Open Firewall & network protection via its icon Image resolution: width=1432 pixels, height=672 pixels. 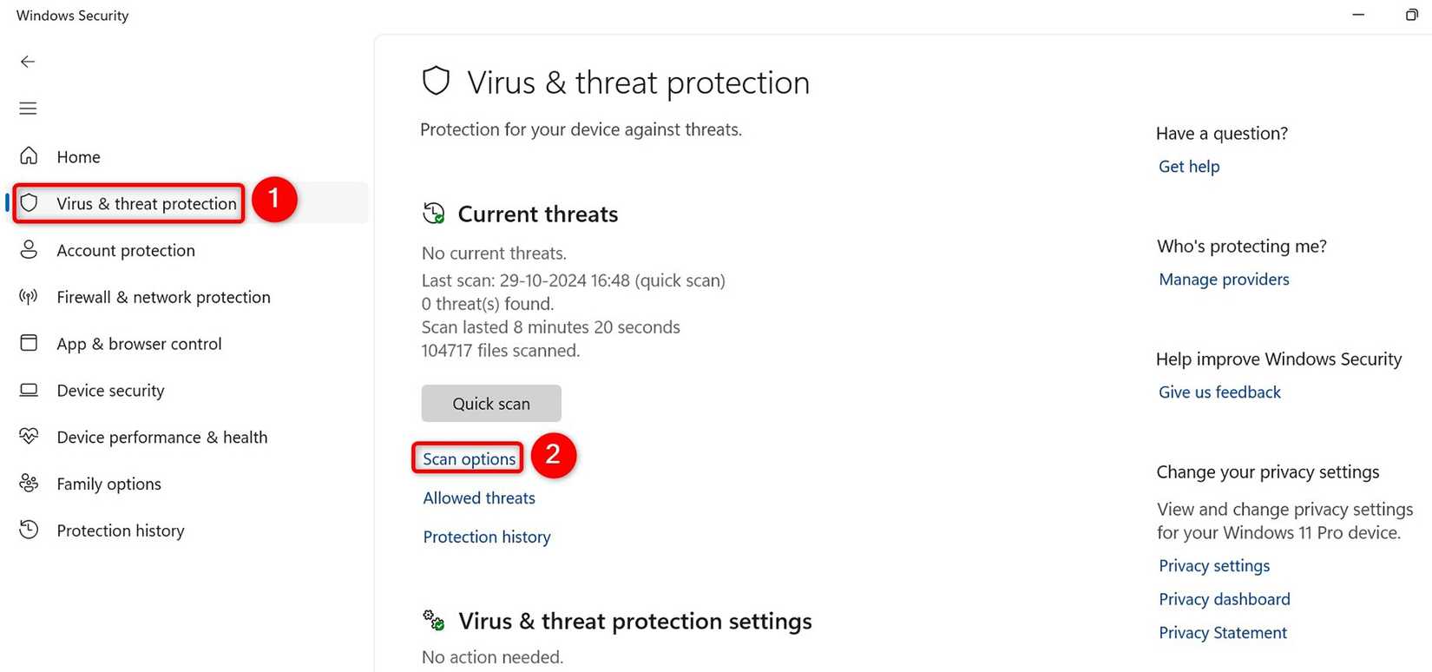point(29,296)
